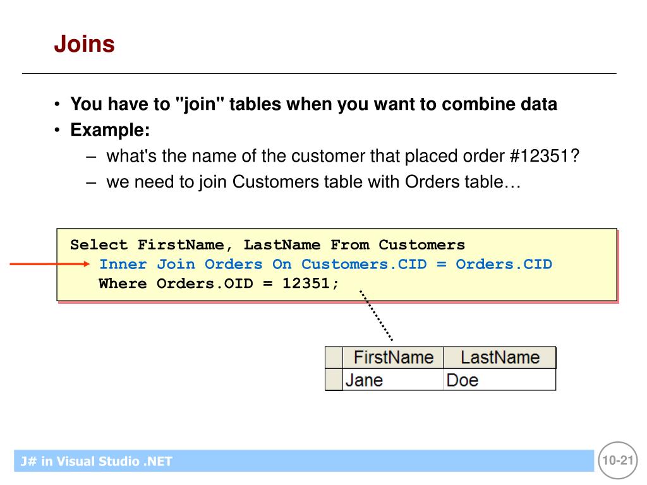
Task: Click the Where Orders.OID = 12351 line
Action: click(x=219, y=284)
